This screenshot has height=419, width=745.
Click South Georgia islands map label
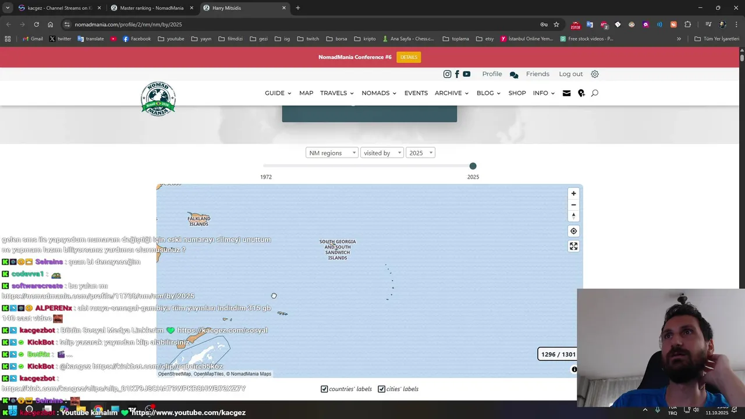tap(338, 250)
